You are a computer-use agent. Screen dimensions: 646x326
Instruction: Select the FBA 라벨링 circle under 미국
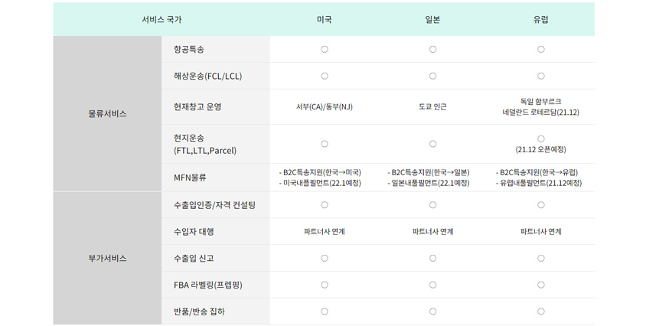325,285
